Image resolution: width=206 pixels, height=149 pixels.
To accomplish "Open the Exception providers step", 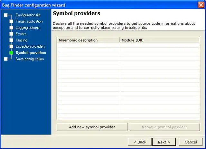I will click(30, 46).
